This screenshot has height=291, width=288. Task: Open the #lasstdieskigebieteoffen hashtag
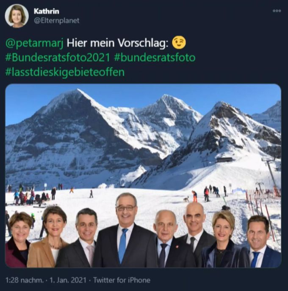click(65, 72)
